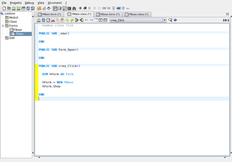
Task: Click the 19:1 cursor position indicator
Action: 226,20
